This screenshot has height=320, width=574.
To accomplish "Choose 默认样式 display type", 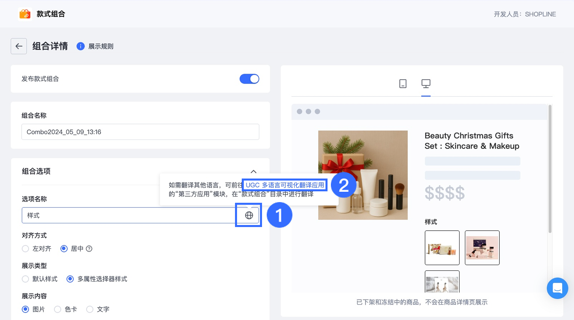I will (x=25, y=279).
